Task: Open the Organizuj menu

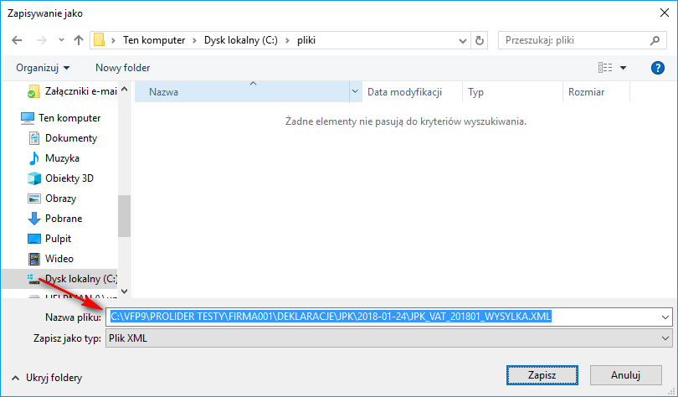Action: point(43,68)
